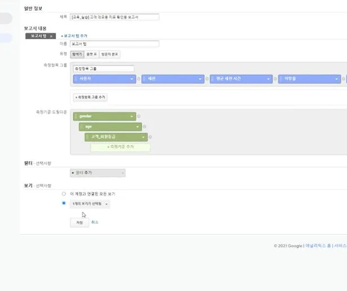Remove the 사용자 metric using its circle icon
This screenshot has height=291, width=347.
tap(139, 78)
